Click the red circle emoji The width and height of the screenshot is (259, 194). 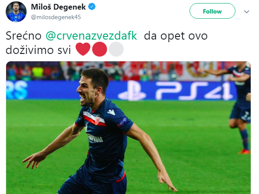[x=100, y=49]
